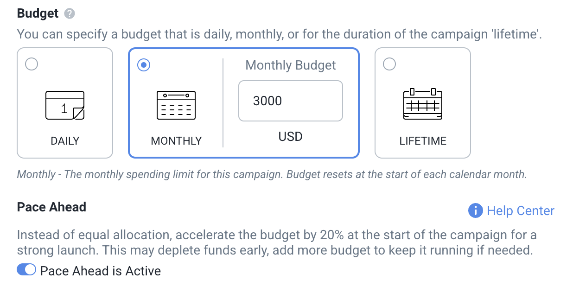
Task: Click the Pace Ahead section heading
Action: (x=51, y=207)
